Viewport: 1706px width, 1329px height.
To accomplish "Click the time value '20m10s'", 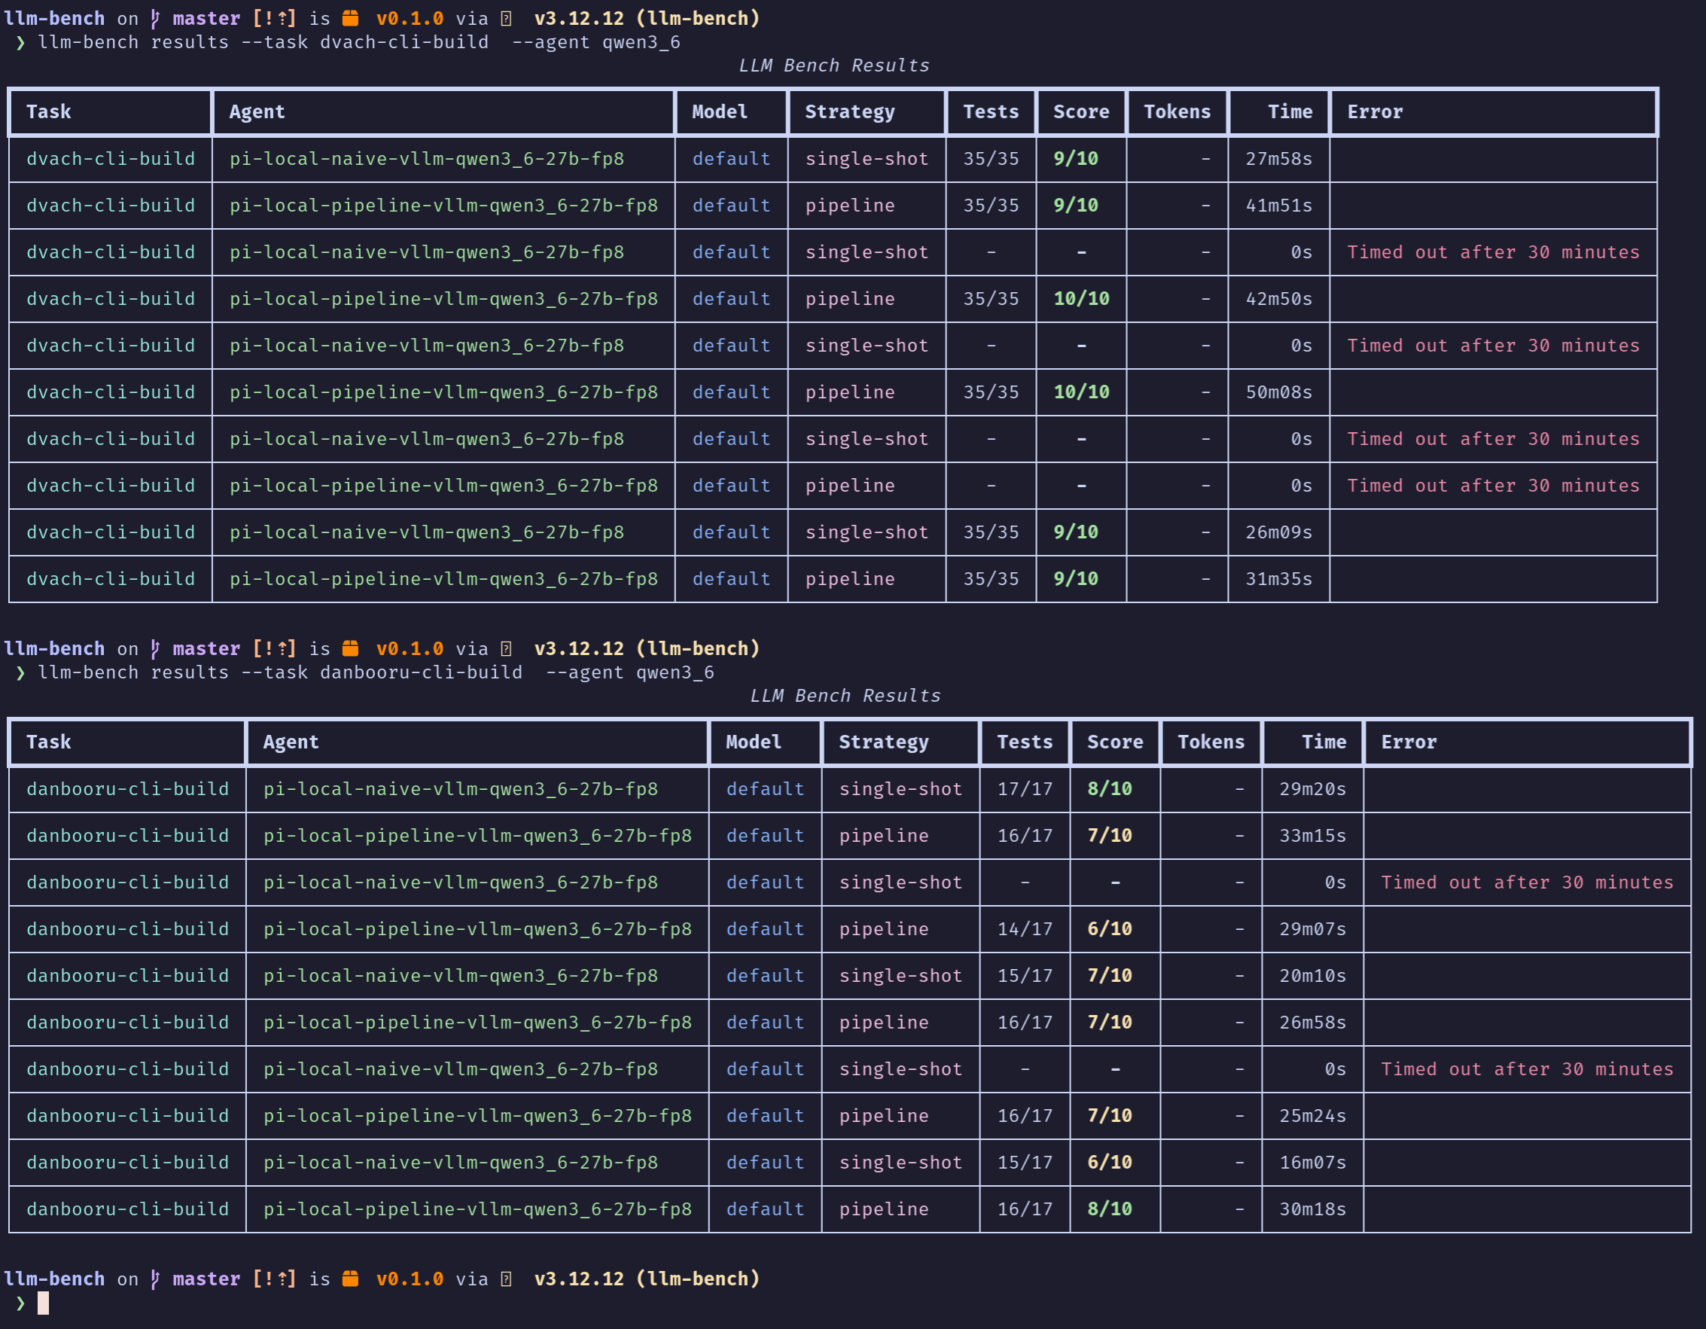I will click(1313, 976).
